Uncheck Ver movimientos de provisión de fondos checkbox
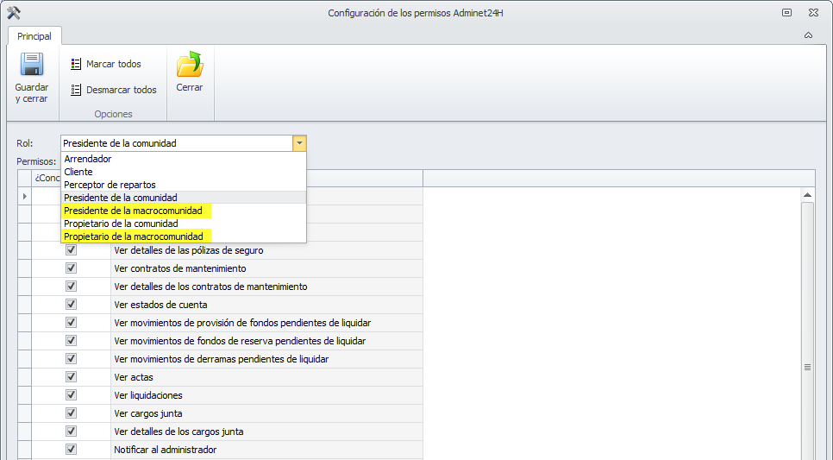The height and width of the screenshot is (460, 833). [x=71, y=322]
